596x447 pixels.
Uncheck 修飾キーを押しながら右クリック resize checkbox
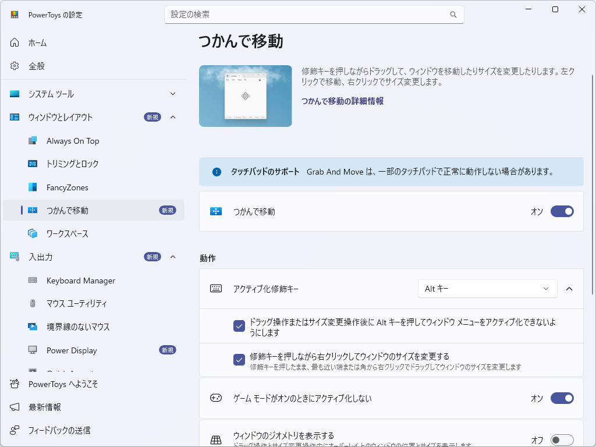click(x=239, y=360)
